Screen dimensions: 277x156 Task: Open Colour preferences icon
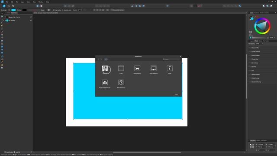click(x=121, y=68)
